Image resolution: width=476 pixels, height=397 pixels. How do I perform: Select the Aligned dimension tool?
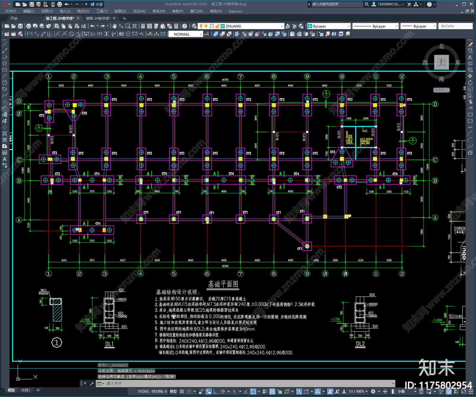36,34
